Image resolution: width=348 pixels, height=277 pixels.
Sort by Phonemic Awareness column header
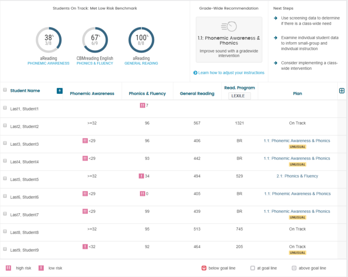point(92,94)
